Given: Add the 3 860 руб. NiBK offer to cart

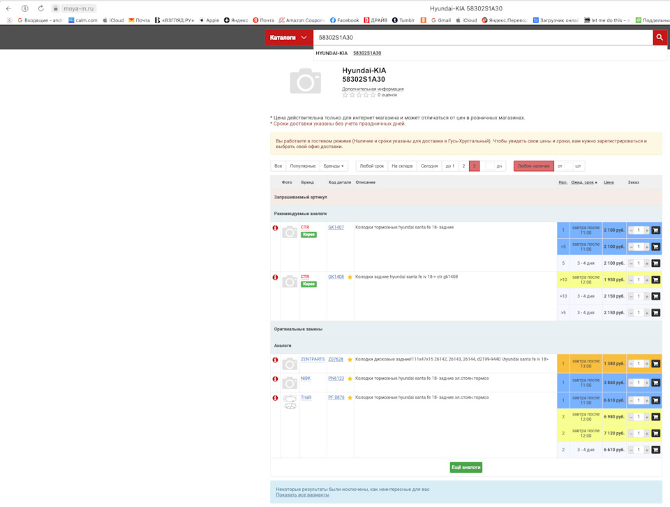Looking at the screenshot, I should click(655, 383).
